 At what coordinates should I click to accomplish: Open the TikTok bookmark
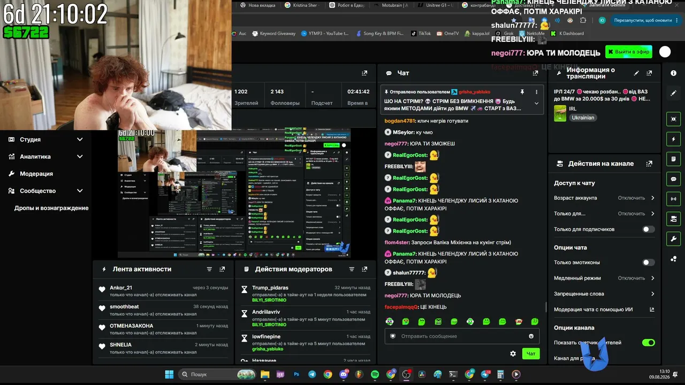tap(421, 33)
